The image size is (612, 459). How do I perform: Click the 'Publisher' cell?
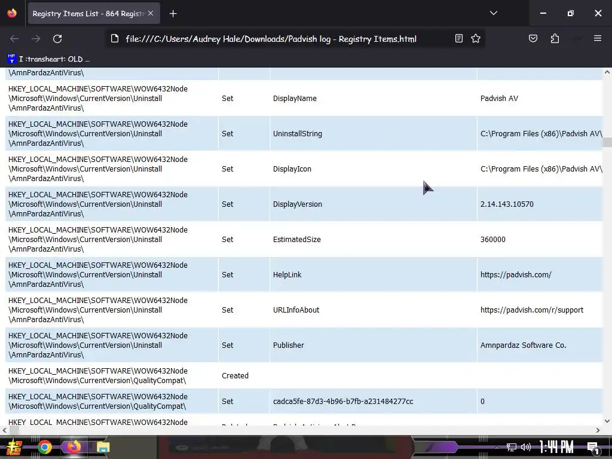pos(373,345)
